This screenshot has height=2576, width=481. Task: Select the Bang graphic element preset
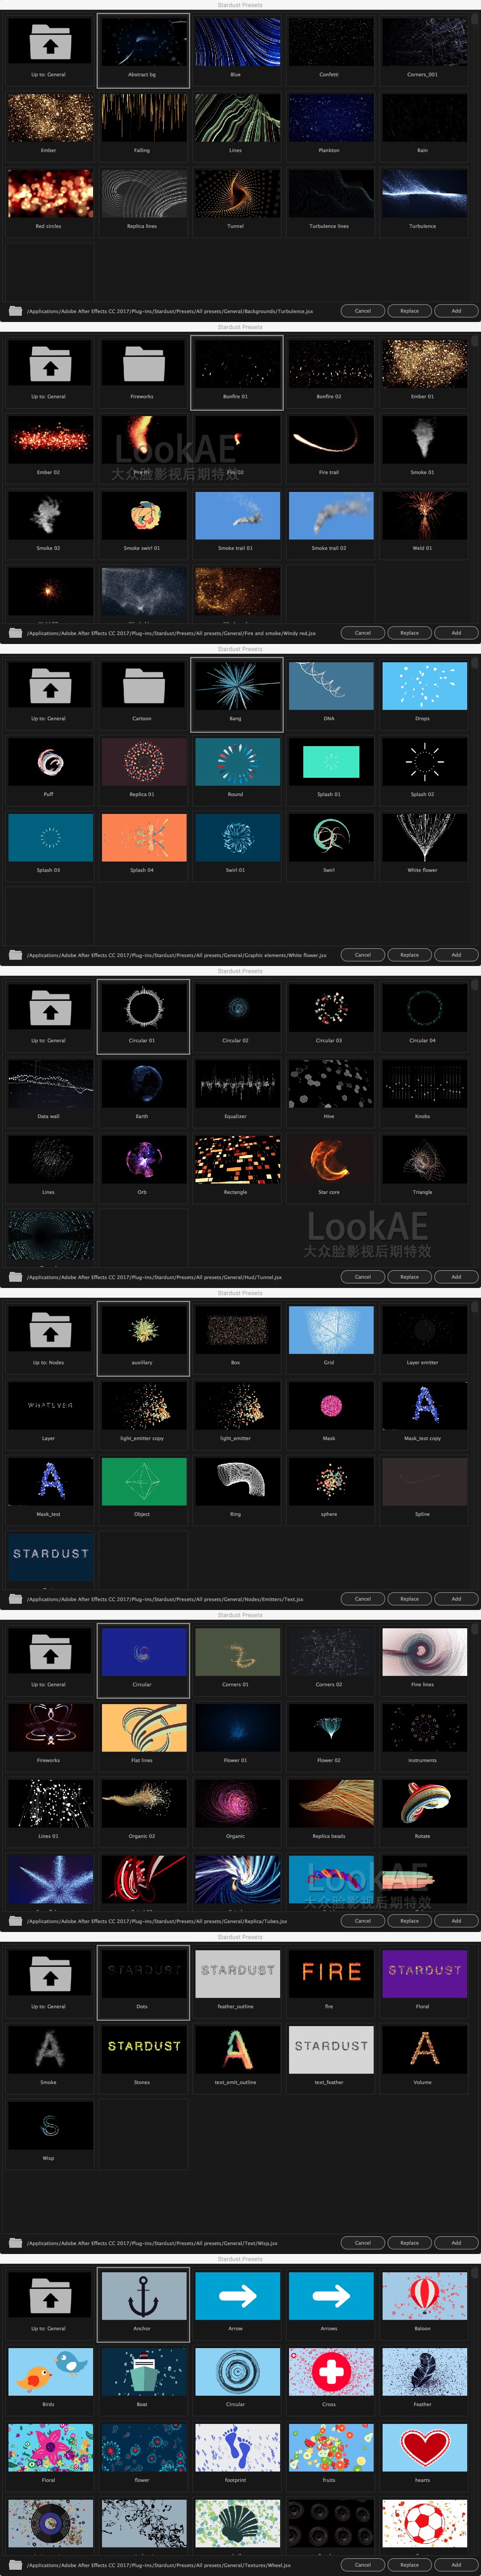236,686
